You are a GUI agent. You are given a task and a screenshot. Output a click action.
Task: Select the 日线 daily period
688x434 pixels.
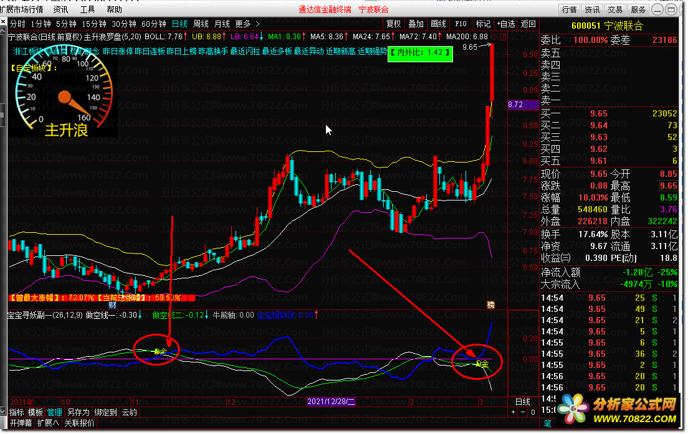(x=179, y=24)
